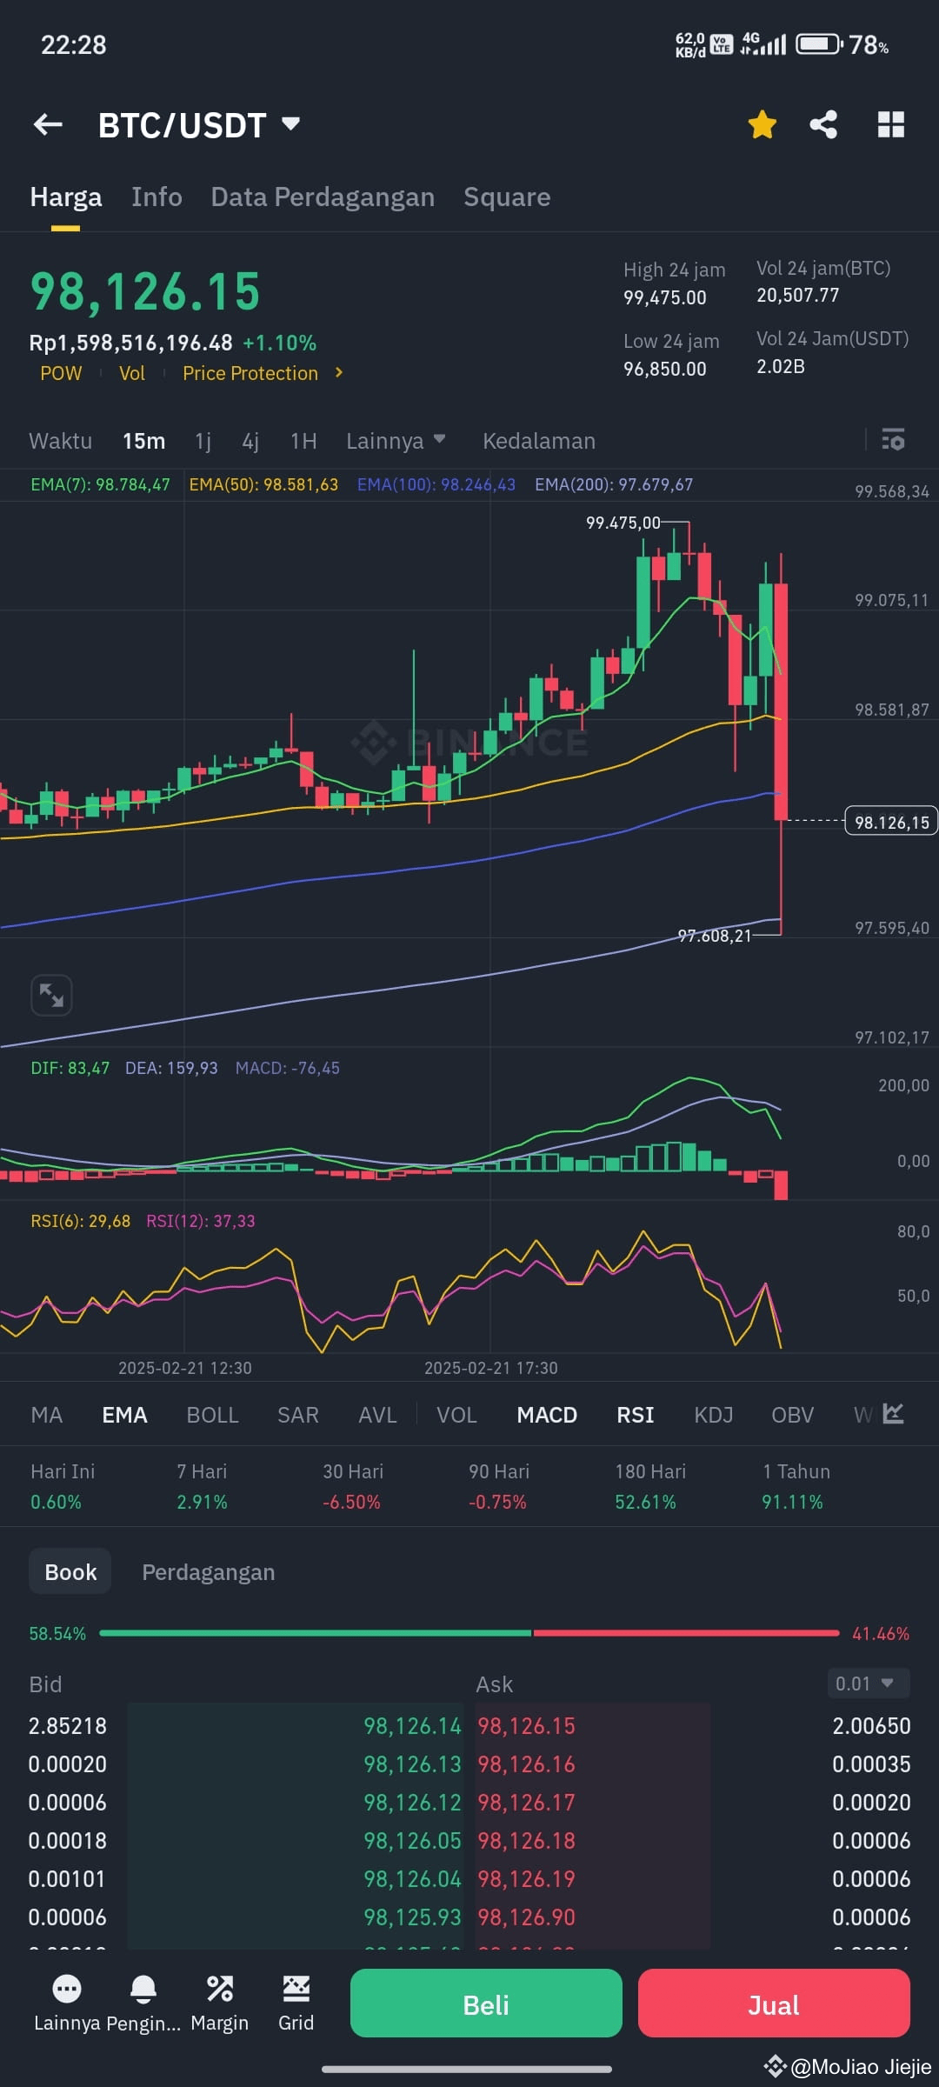Tap bid price 98,126.14
939x2087 pixels.
click(x=412, y=1726)
